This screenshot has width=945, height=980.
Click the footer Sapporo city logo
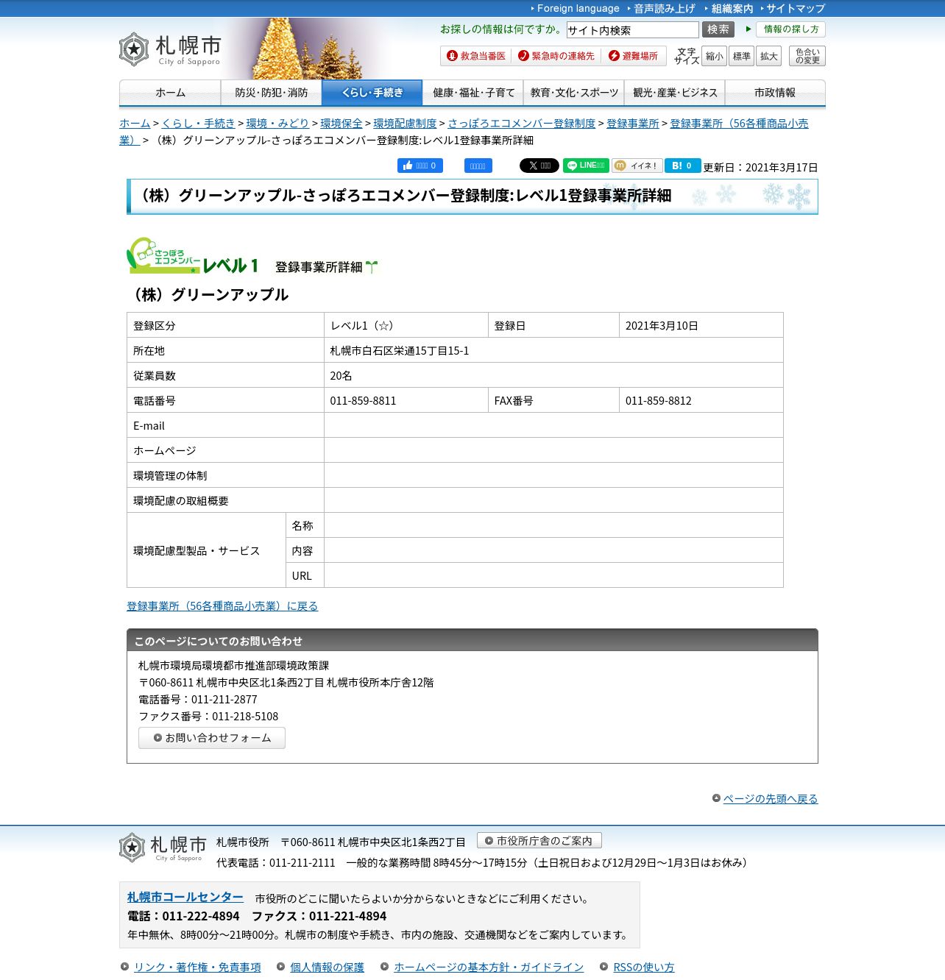tap(163, 848)
